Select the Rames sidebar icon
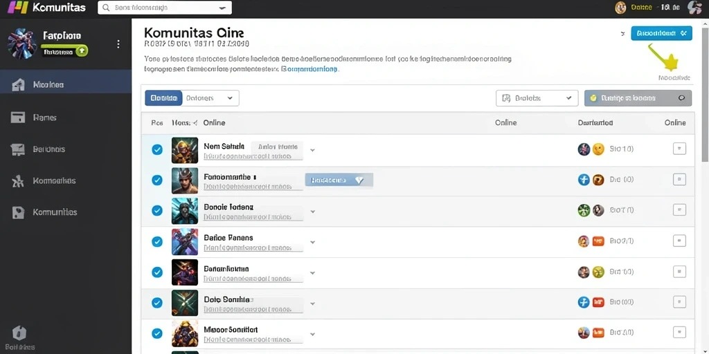This screenshot has width=709, height=354. [18, 118]
